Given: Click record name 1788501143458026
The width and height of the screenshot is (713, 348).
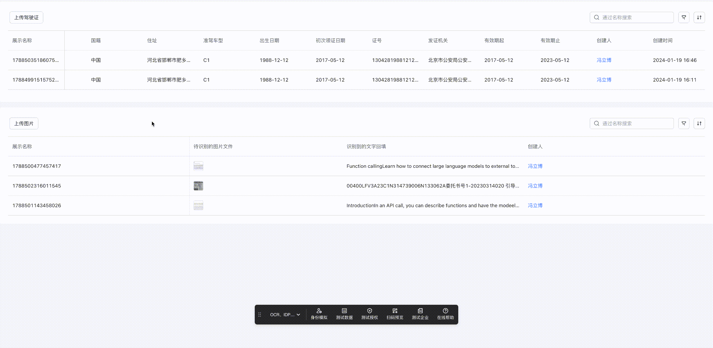Looking at the screenshot, I should tap(37, 205).
